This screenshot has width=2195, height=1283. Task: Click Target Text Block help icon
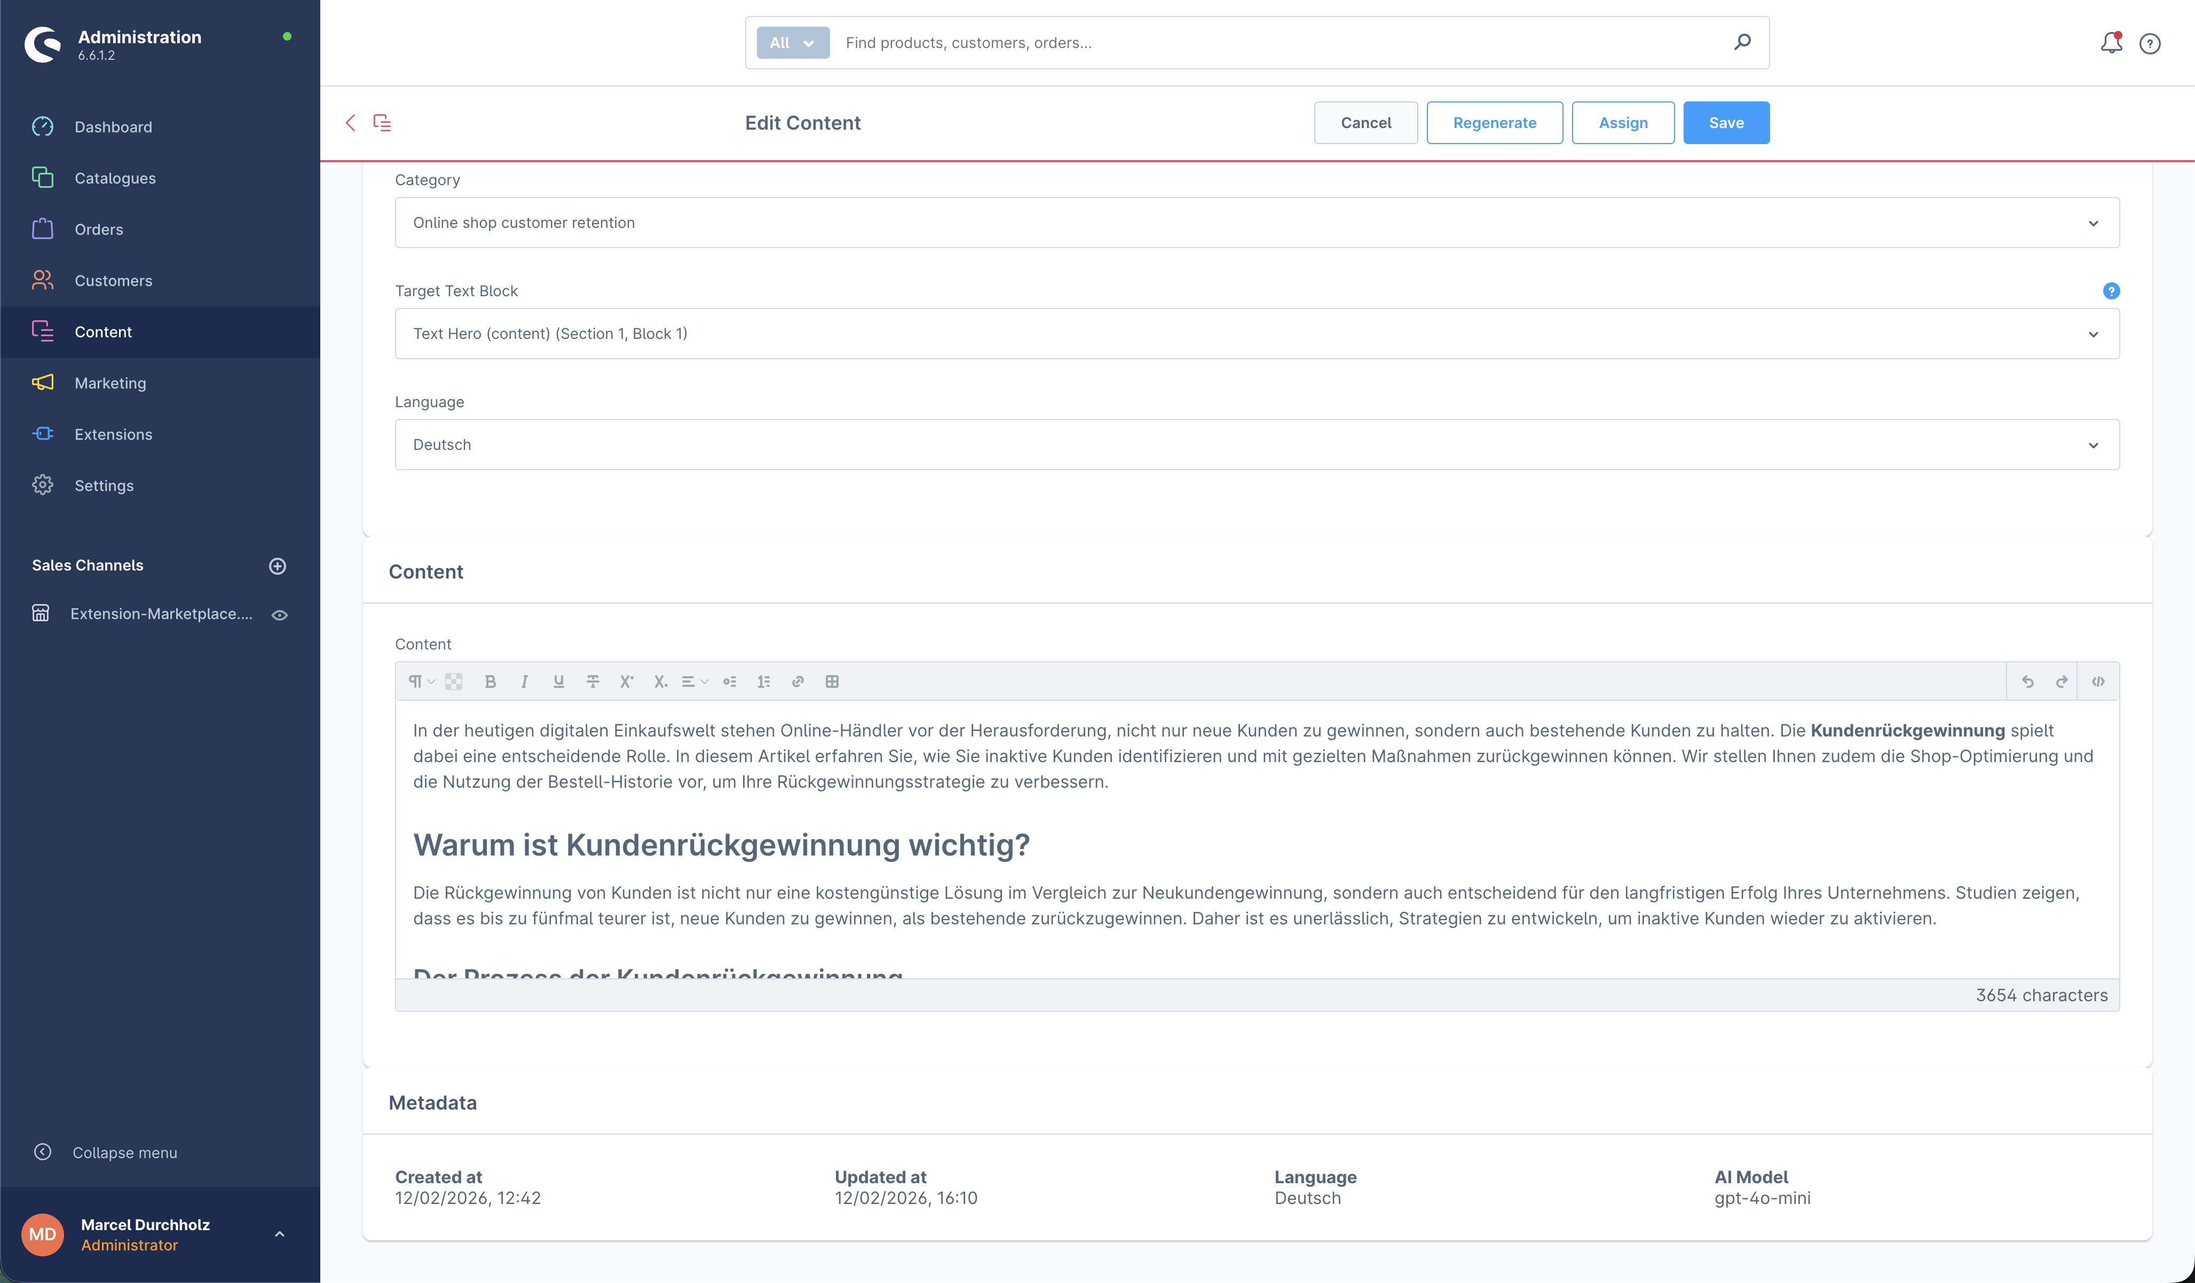click(x=2111, y=291)
